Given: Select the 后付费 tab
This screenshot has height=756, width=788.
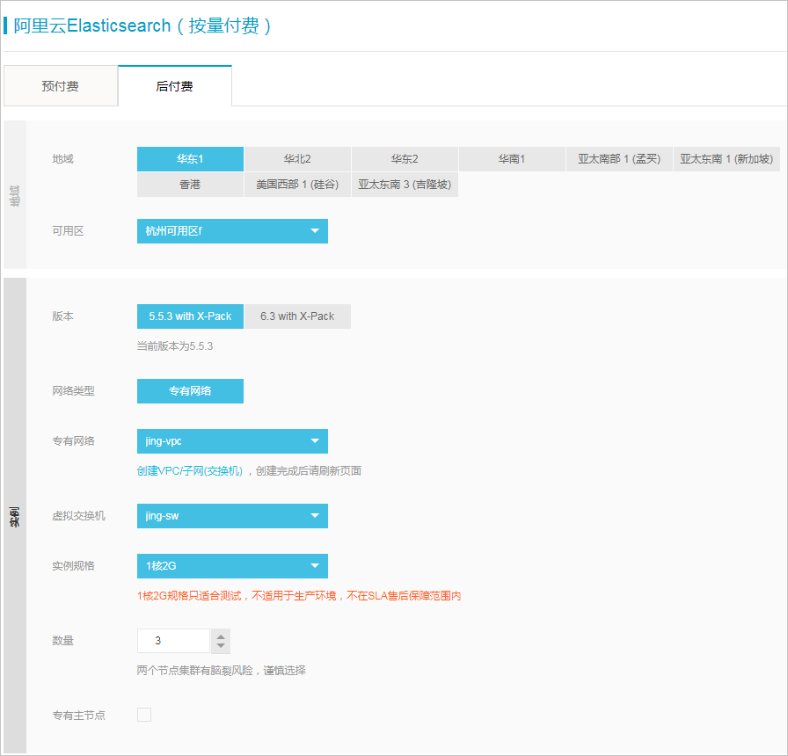Looking at the screenshot, I should coord(174,86).
